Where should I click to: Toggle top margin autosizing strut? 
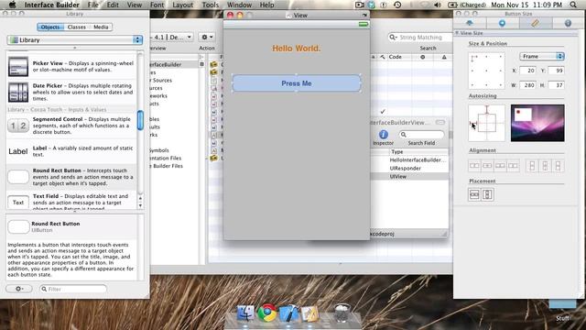pos(486,110)
